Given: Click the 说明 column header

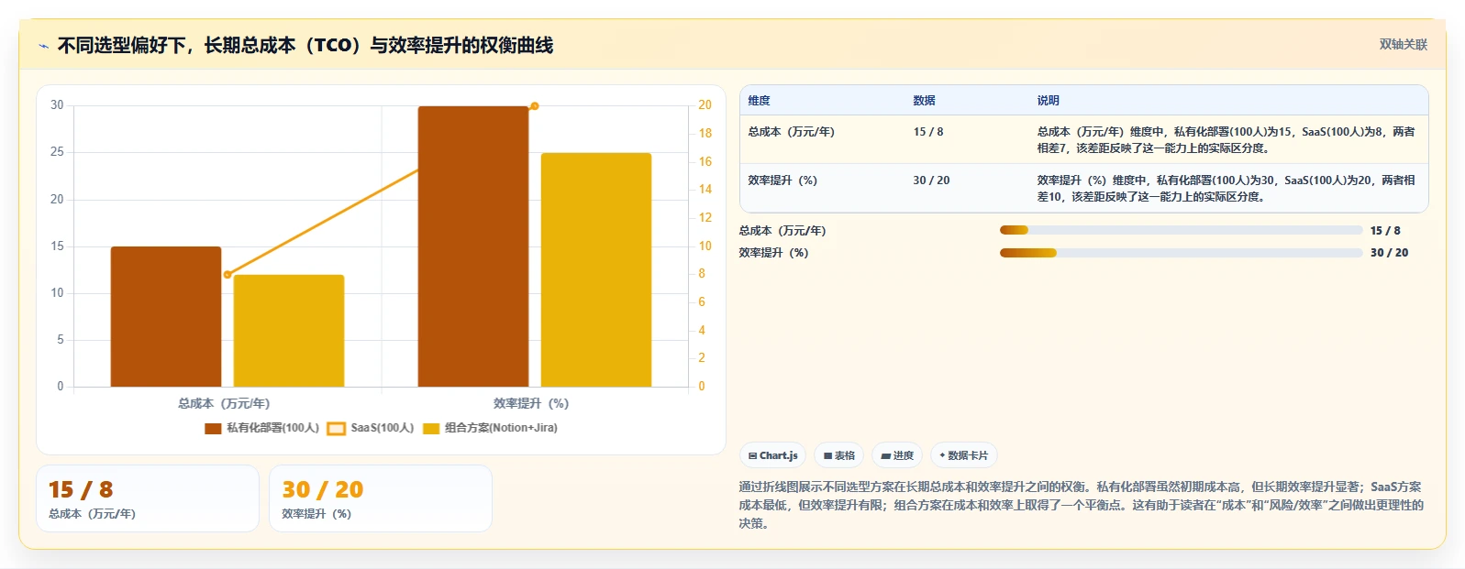Looking at the screenshot, I should coord(1048,101).
